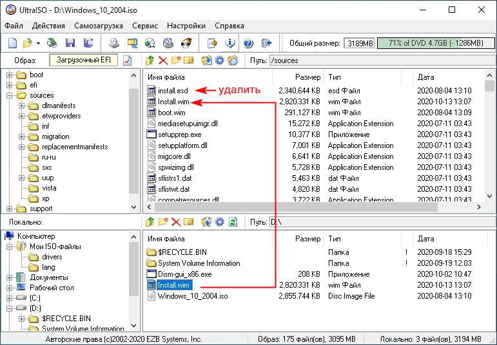Open the Справка menu
The image size is (497, 345).
(229, 26)
